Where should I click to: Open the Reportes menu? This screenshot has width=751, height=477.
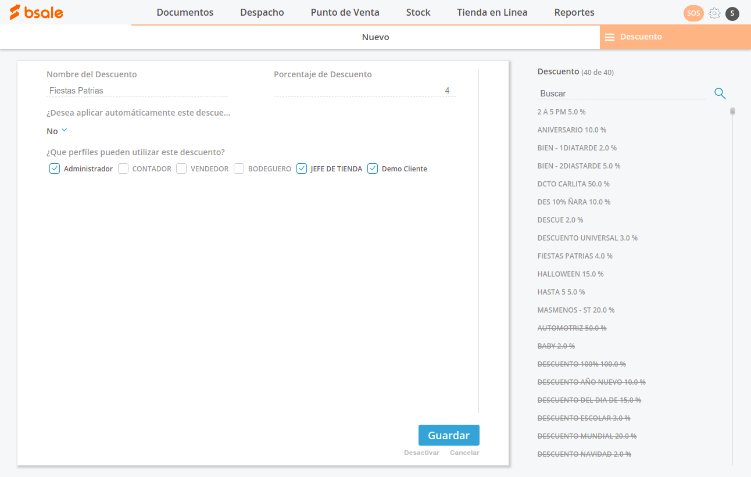[574, 12]
